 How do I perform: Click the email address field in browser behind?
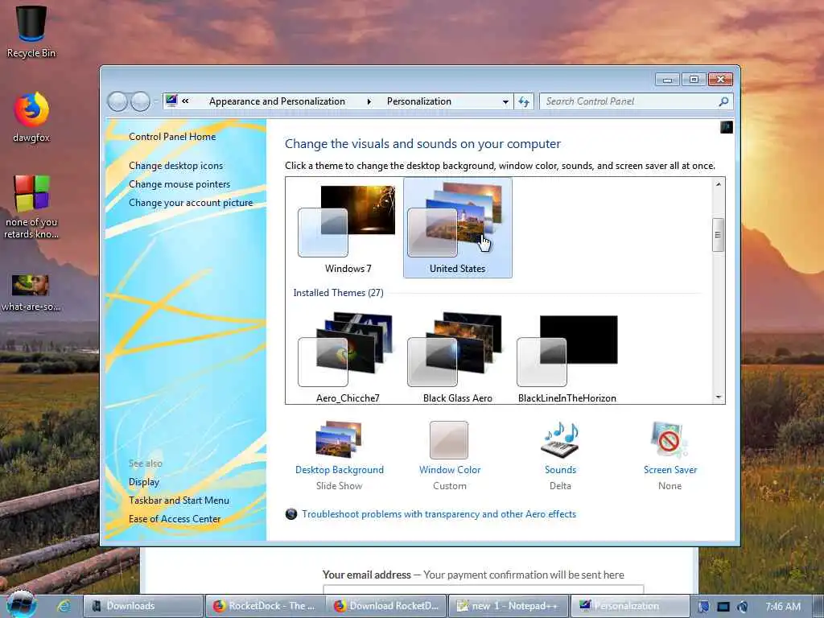(x=484, y=590)
